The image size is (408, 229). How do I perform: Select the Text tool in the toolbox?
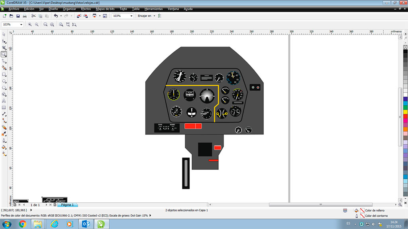tap(4, 101)
